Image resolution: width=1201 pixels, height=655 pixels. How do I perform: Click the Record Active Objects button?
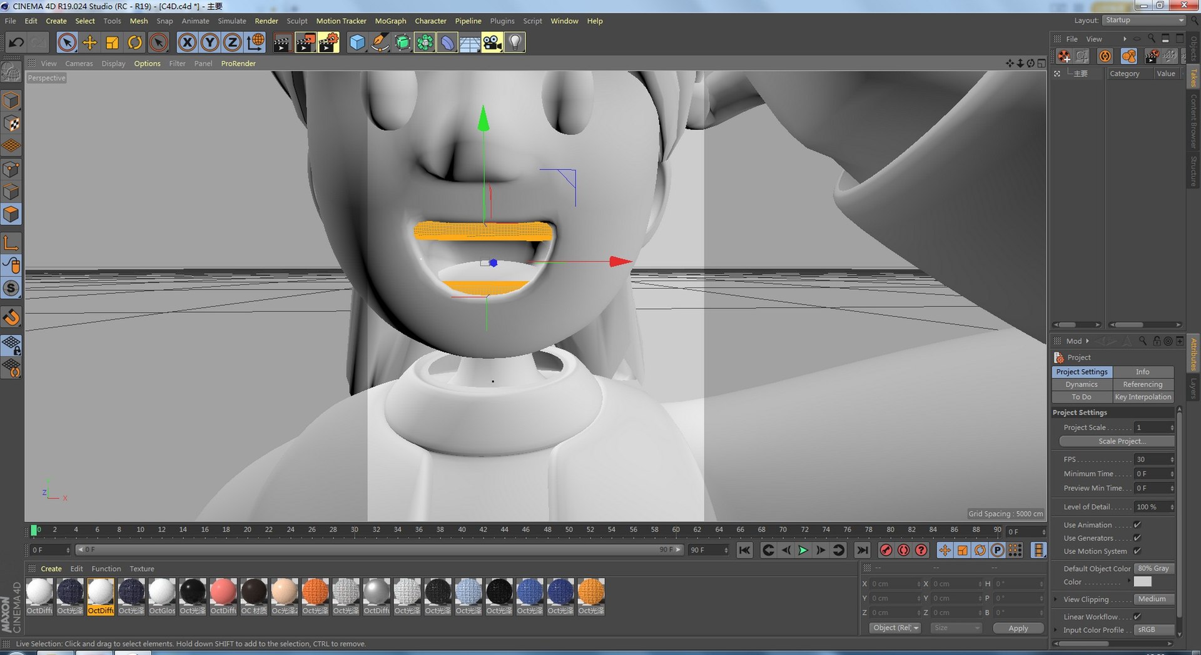point(886,550)
